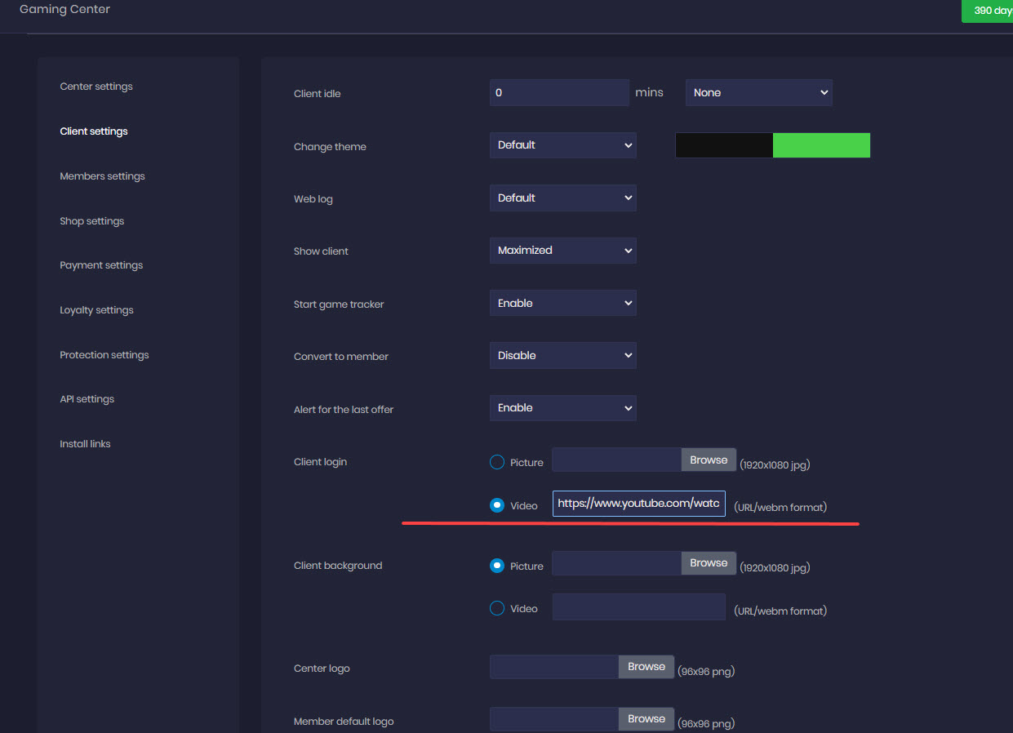Open Shop settings section
Viewport: 1013px width, 733px height.
pos(91,221)
